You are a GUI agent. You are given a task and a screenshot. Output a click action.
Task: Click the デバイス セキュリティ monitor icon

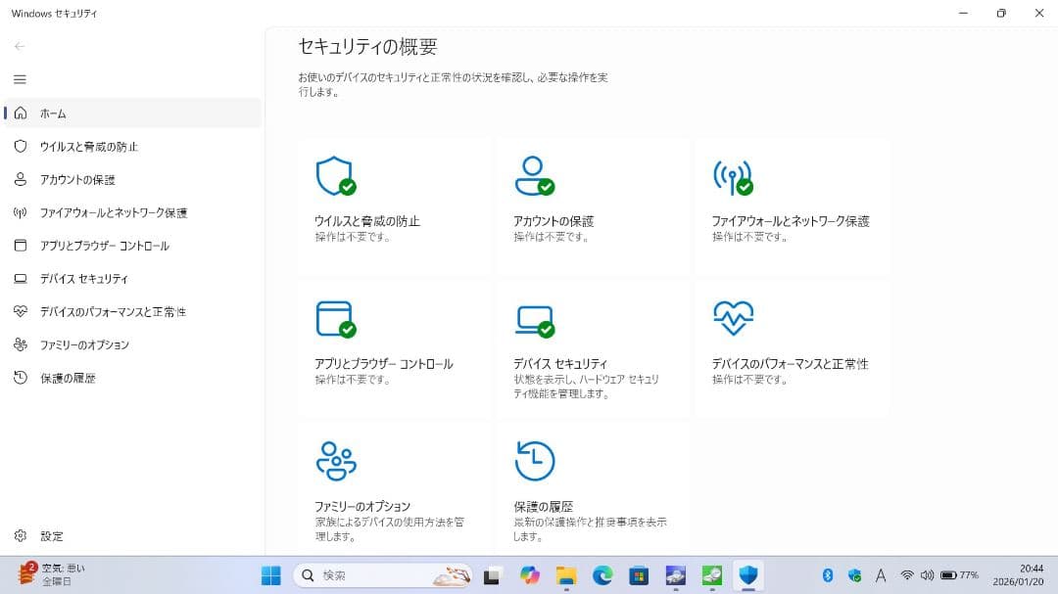535,319
